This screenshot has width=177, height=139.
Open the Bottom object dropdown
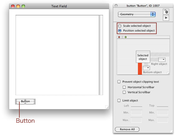[x=146, y=68]
